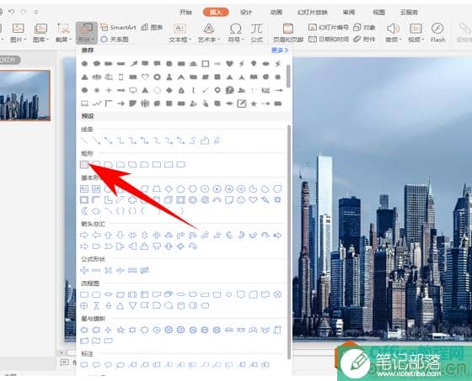Insert the not-equal sign from 公式形状

(144, 270)
